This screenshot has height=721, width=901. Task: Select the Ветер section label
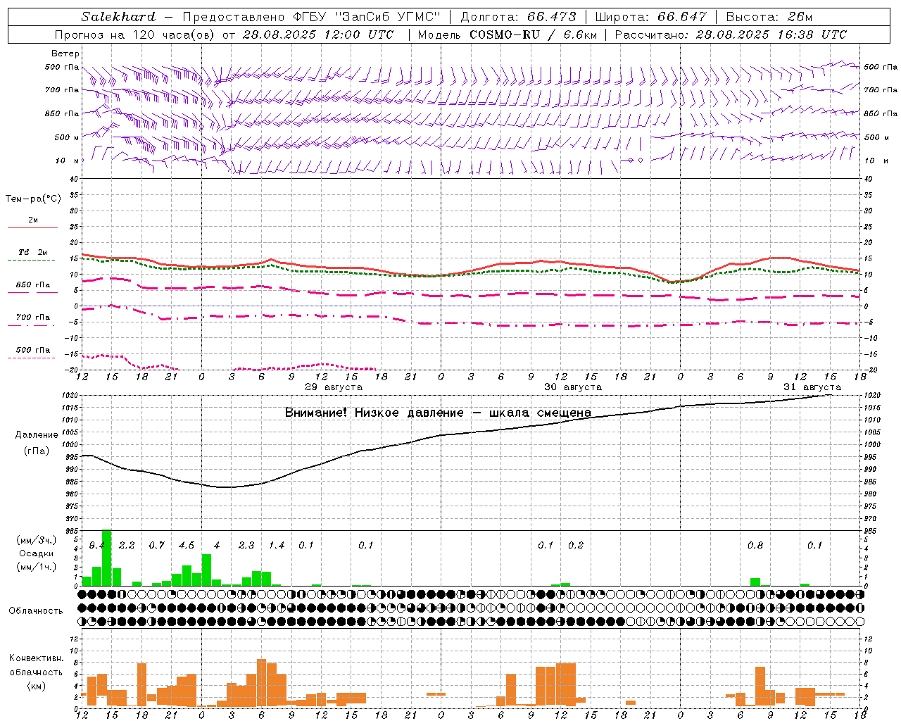(x=65, y=54)
